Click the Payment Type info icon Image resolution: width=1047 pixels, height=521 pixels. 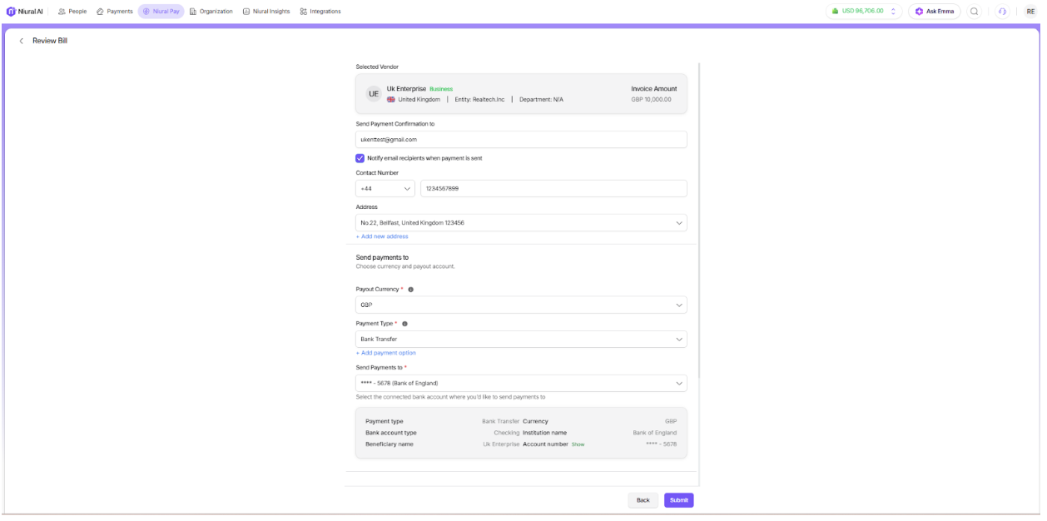[404, 324]
